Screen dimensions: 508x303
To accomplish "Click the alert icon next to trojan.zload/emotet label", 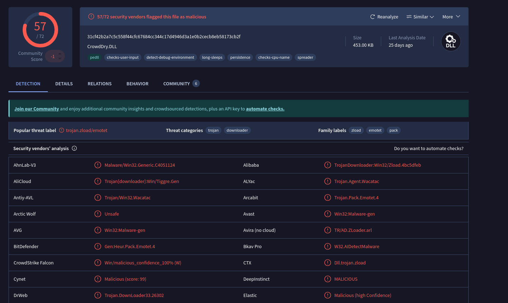I will (x=62, y=130).
